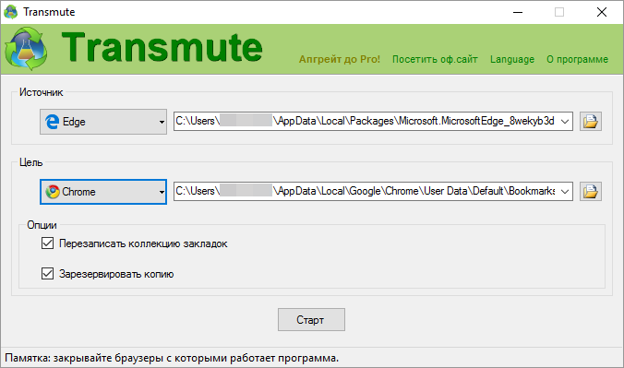Open the 'О программе' about link
Screen dimensions: 624x368
pyautogui.click(x=577, y=59)
